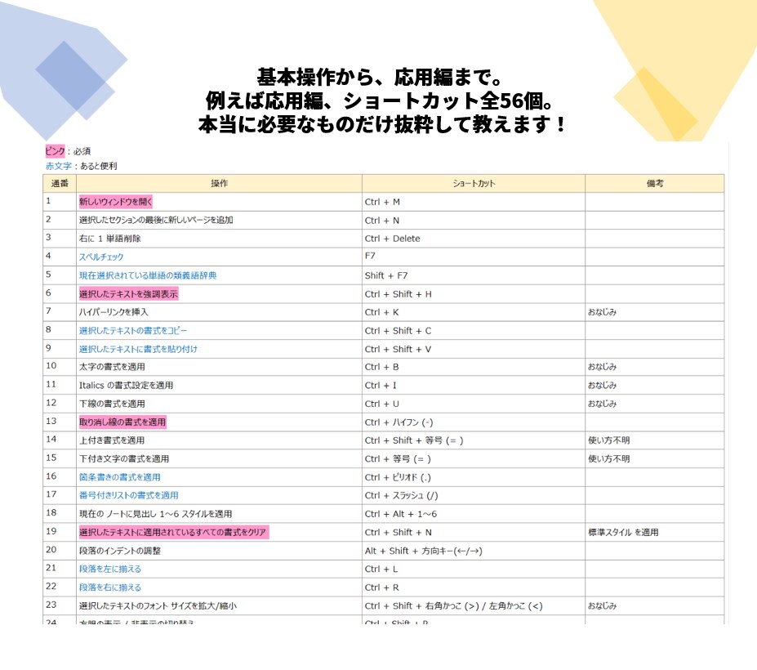Image resolution: width=757 pixels, height=670 pixels.
Task: Select the shortcut 'Ctrl + I'
Action: (381, 386)
